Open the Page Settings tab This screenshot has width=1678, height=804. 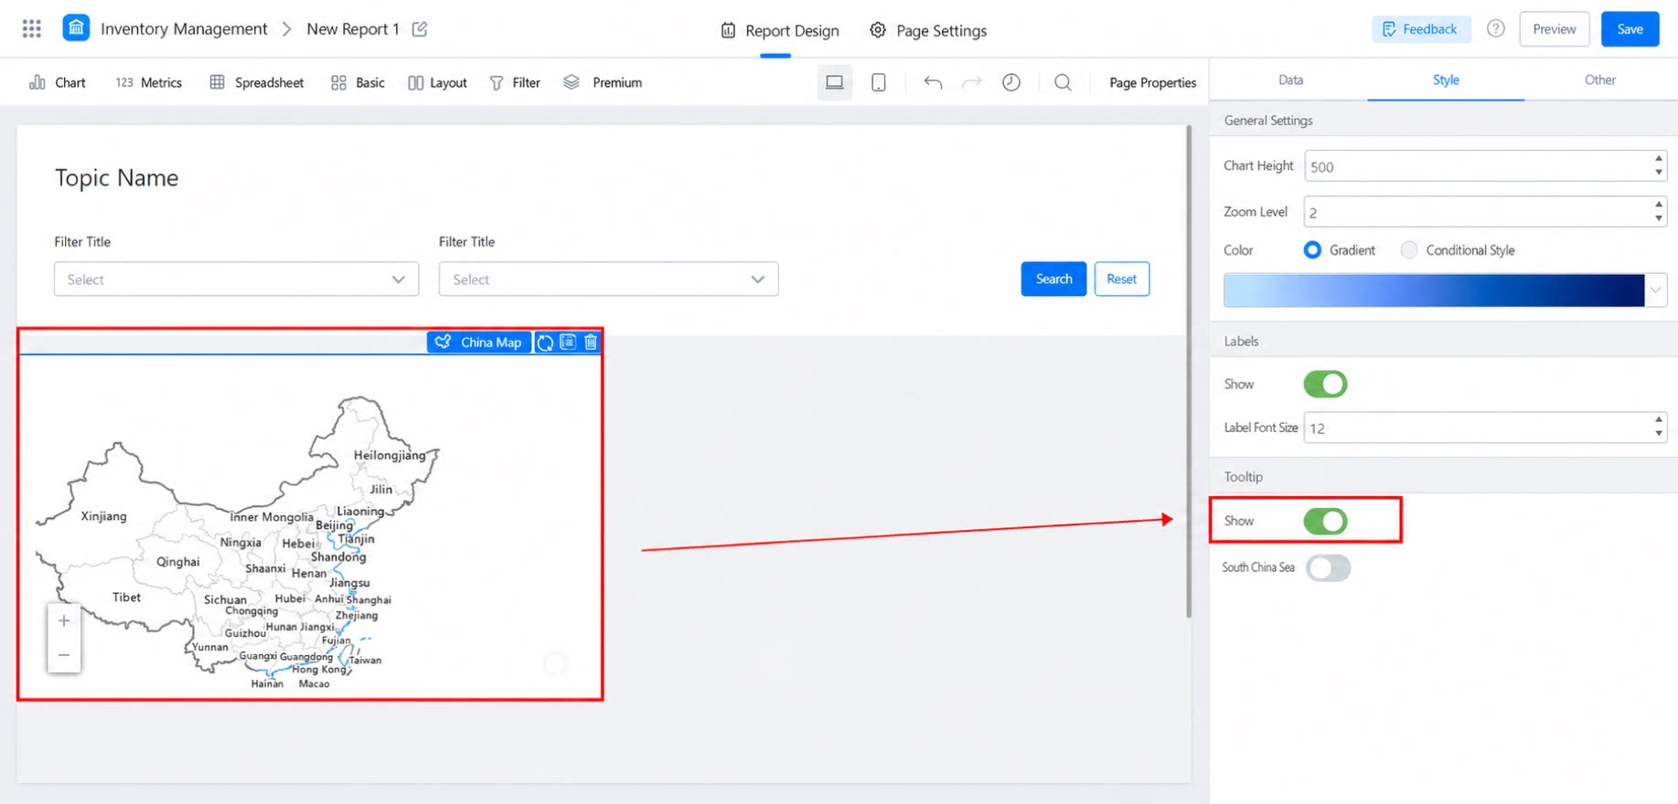coord(928,30)
